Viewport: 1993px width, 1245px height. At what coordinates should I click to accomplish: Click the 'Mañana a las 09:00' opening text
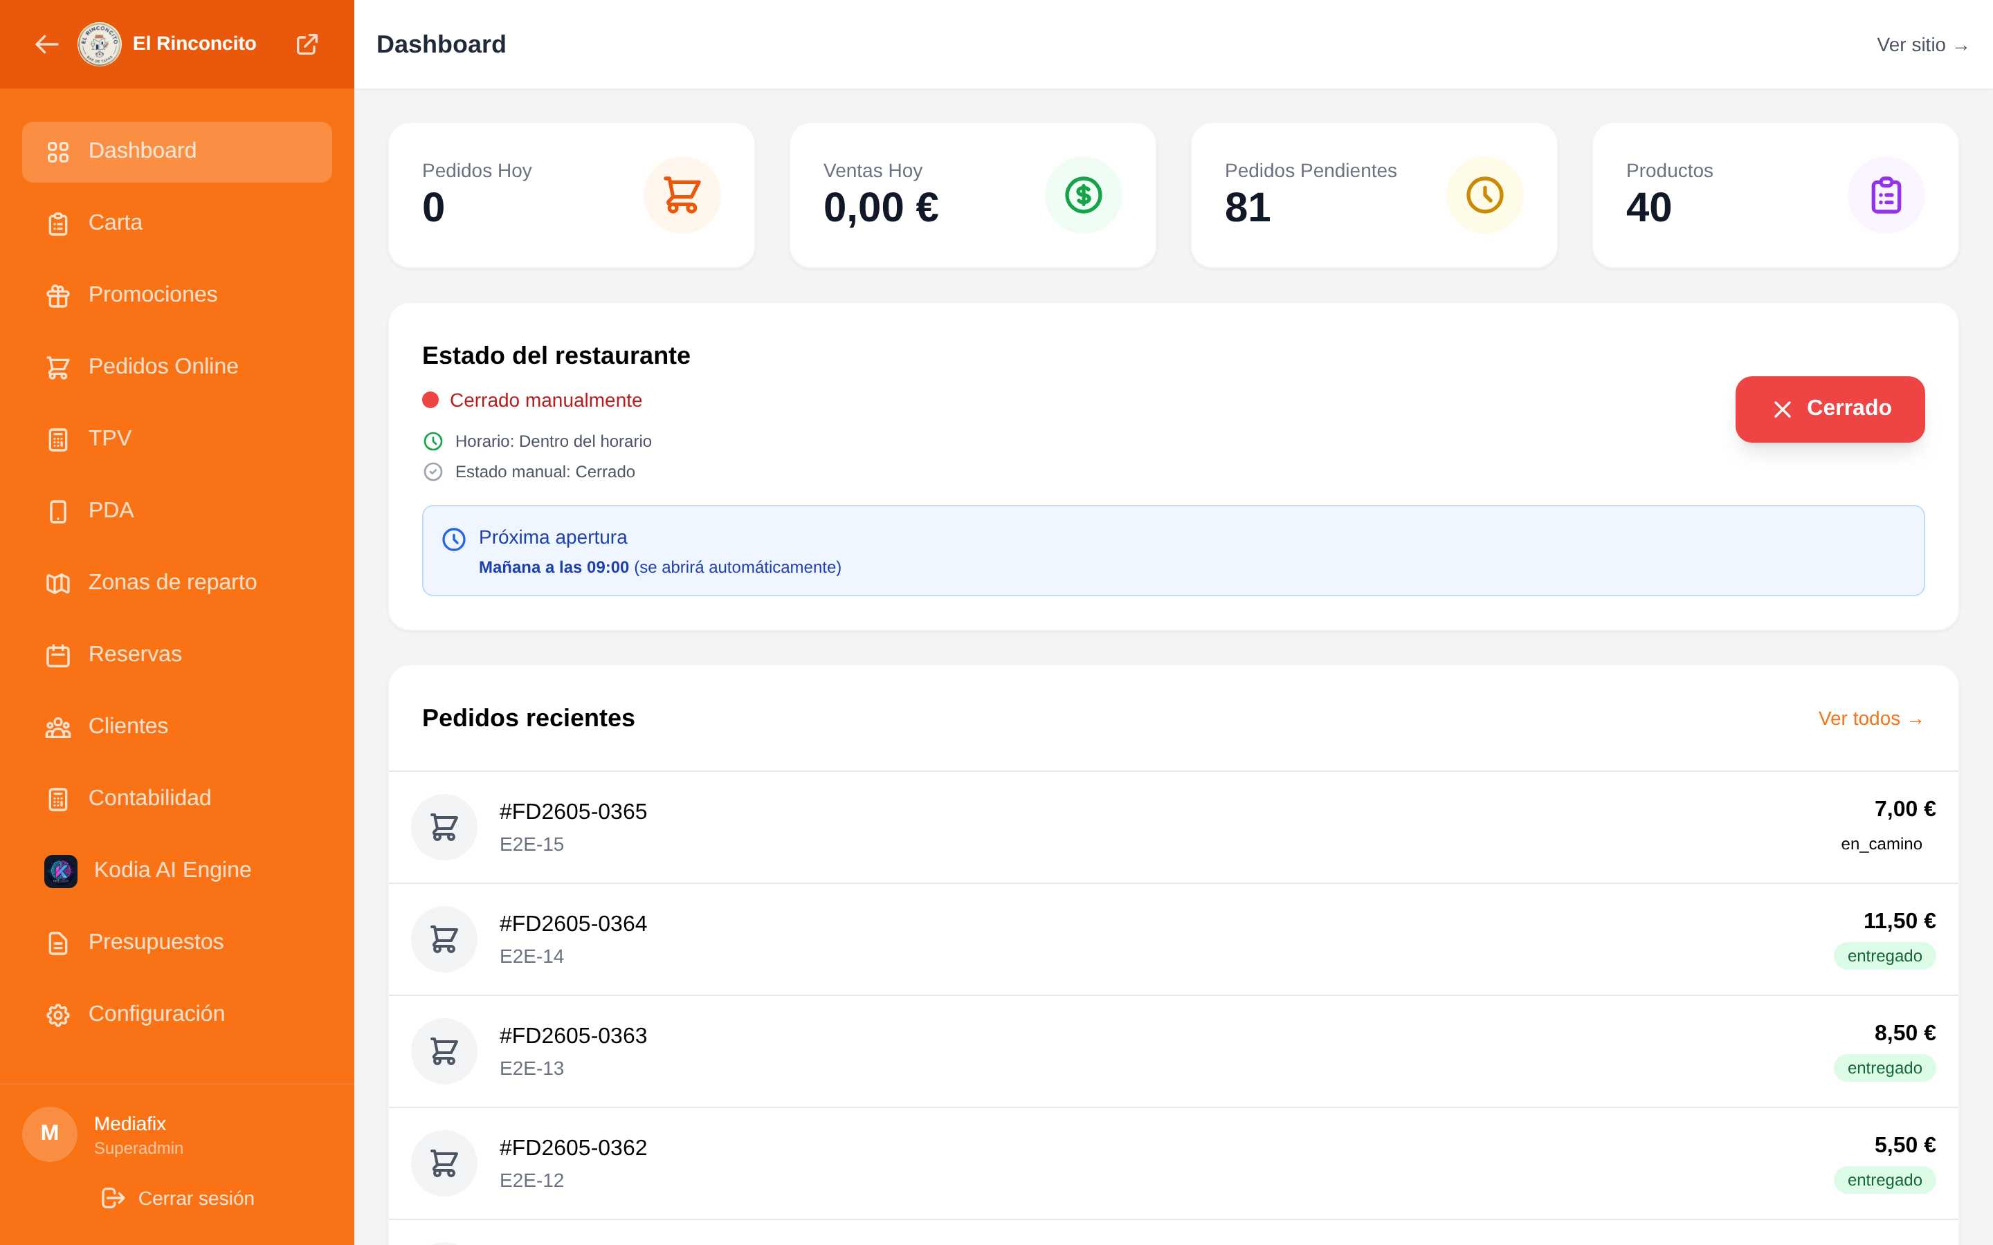coord(554,567)
